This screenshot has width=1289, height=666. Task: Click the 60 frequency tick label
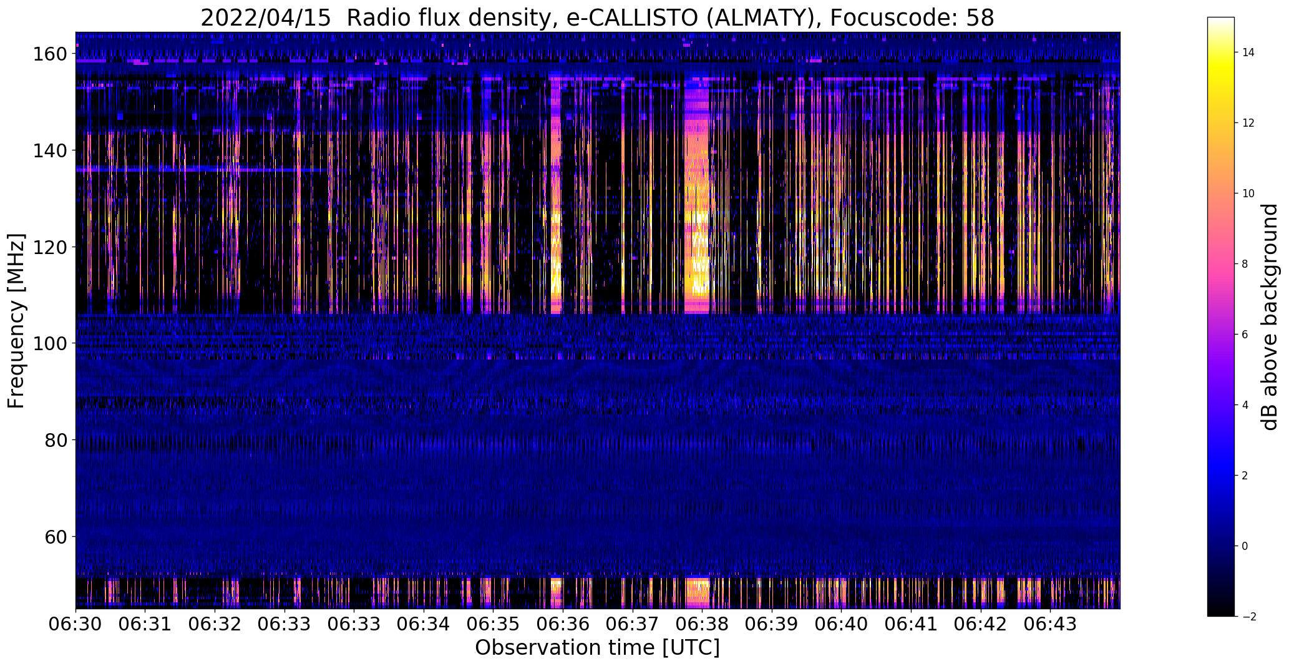(55, 536)
